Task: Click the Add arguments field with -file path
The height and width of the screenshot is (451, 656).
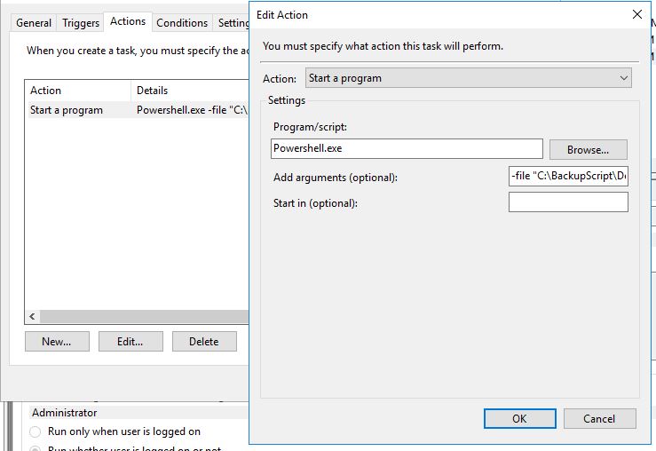Action: (x=568, y=176)
